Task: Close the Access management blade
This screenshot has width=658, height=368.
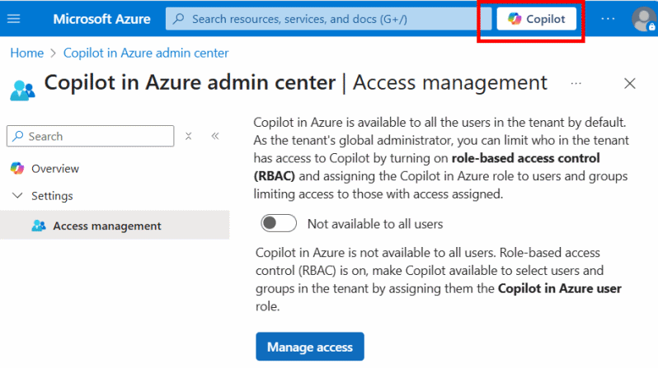Action: click(x=629, y=83)
